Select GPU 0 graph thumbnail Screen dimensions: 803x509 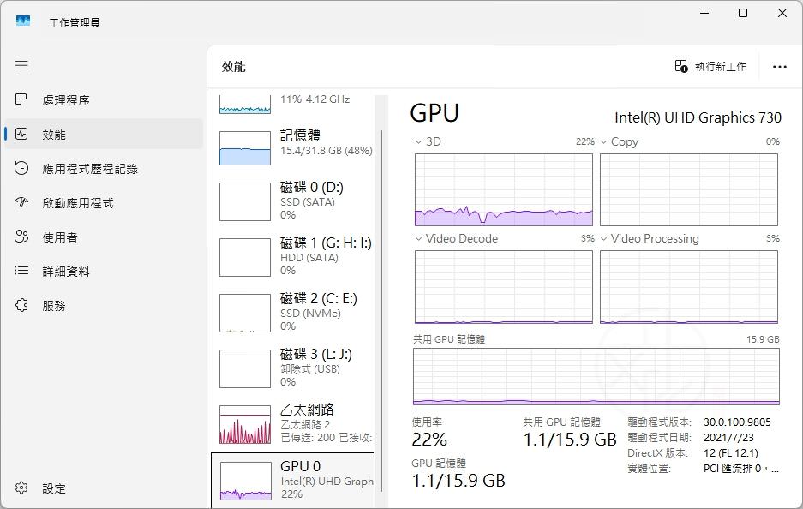(x=245, y=481)
